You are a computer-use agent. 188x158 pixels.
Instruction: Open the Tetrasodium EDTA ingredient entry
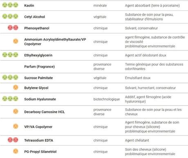(39, 140)
